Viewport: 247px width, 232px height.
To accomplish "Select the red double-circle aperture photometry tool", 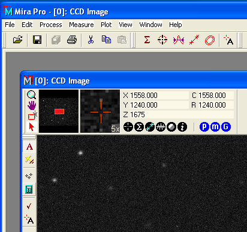I will (x=210, y=40).
